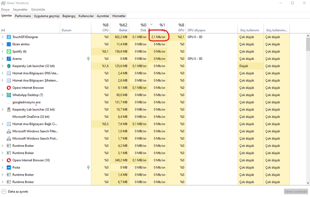
Task: Click the DNS İste... service gear icon
Action: 9,73
